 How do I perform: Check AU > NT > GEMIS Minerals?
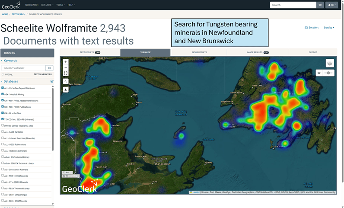(3, 182)
